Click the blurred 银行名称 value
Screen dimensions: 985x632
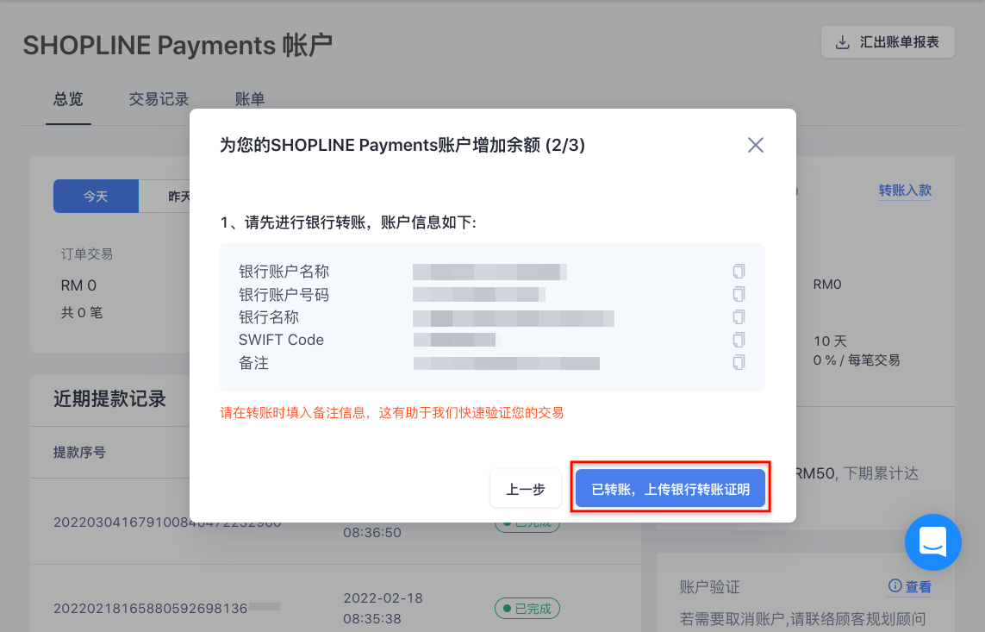click(x=514, y=317)
